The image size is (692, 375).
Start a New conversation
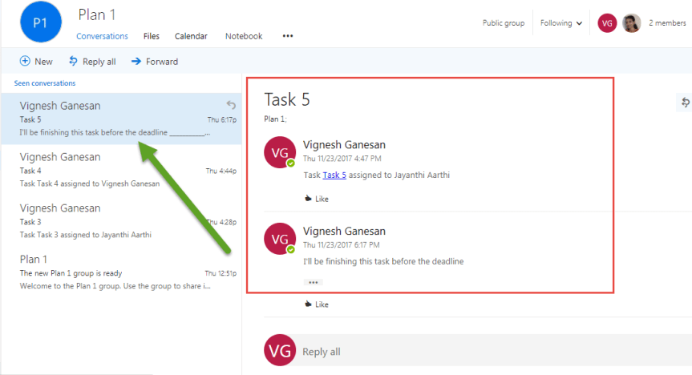click(x=36, y=62)
